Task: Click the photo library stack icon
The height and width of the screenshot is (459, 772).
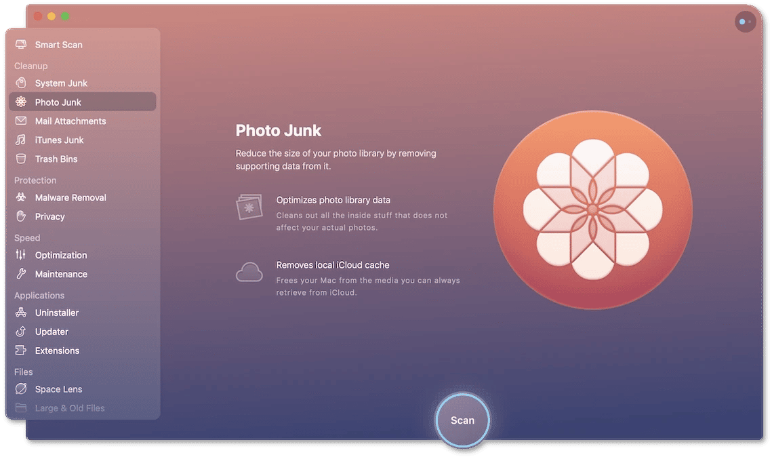Action: (x=249, y=207)
